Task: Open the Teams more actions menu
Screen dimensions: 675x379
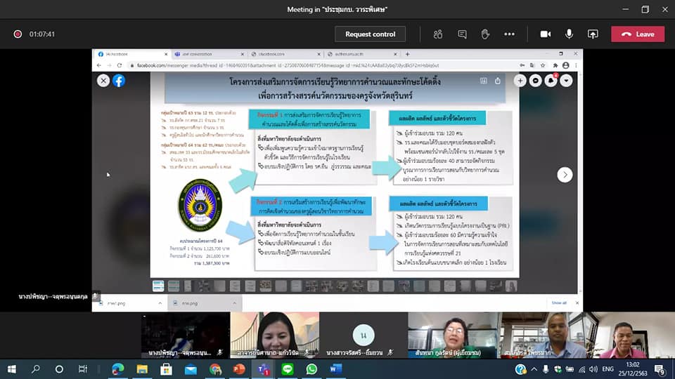Action: point(510,34)
